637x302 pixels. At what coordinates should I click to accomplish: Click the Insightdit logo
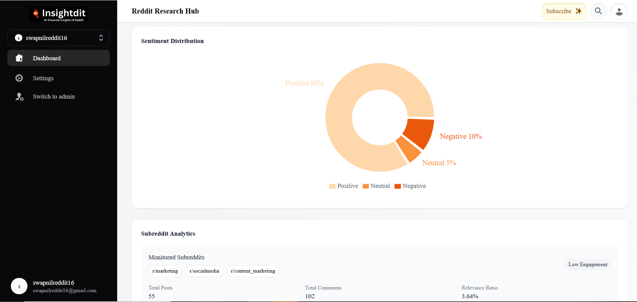[x=58, y=15]
